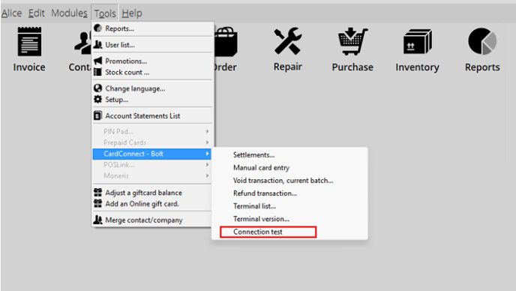The height and width of the screenshot is (291, 516).
Task: Click the Inventory toolbar label
Action: pyautogui.click(x=417, y=67)
